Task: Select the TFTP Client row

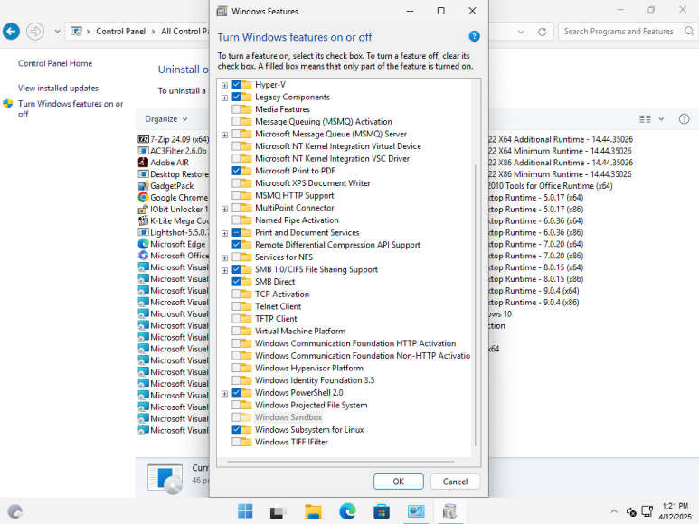Action: tap(276, 319)
